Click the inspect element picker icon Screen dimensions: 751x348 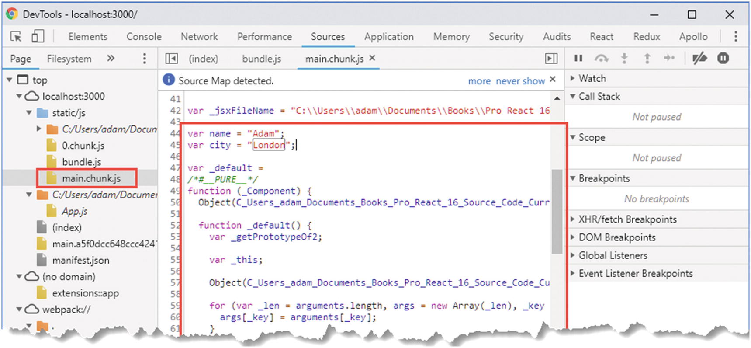16,37
